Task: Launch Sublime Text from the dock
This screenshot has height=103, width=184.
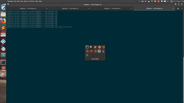Action: pyautogui.click(x=3, y=28)
